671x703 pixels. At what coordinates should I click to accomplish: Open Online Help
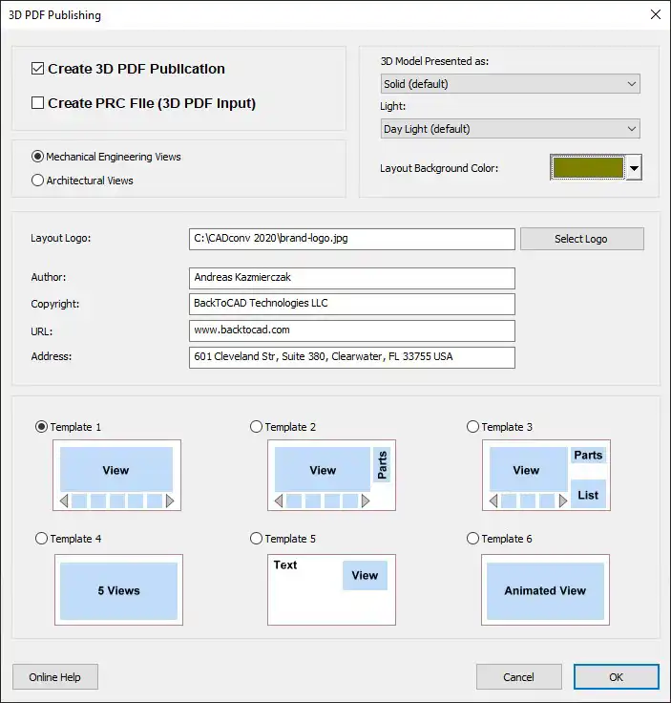(55, 677)
